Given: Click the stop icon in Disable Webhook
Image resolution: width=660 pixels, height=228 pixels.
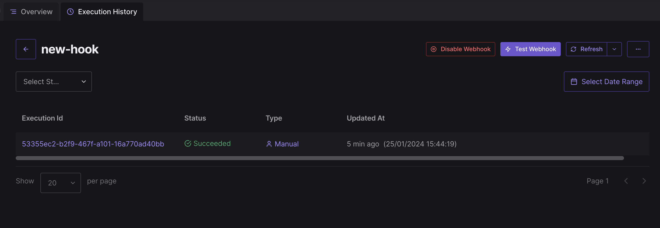Looking at the screenshot, I should point(434,49).
